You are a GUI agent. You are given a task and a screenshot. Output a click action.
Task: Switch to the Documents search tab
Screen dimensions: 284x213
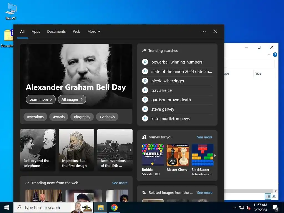pyautogui.click(x=57, y=32)
